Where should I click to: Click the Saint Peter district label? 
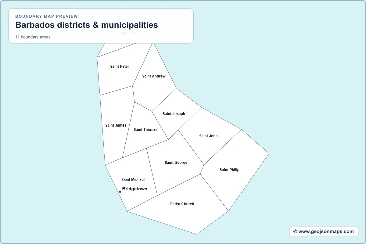pos(120,66)
